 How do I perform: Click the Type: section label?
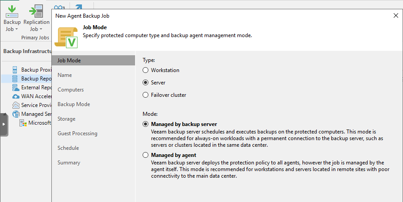(149, 60)
